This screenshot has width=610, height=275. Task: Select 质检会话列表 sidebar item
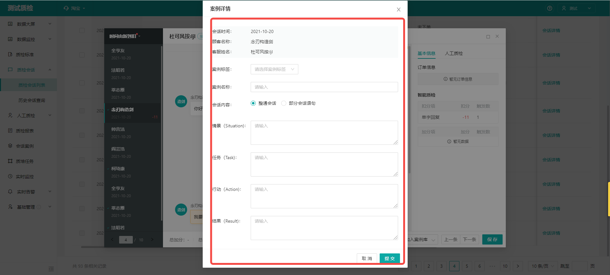pyautogui.click(x=32, y=85)
